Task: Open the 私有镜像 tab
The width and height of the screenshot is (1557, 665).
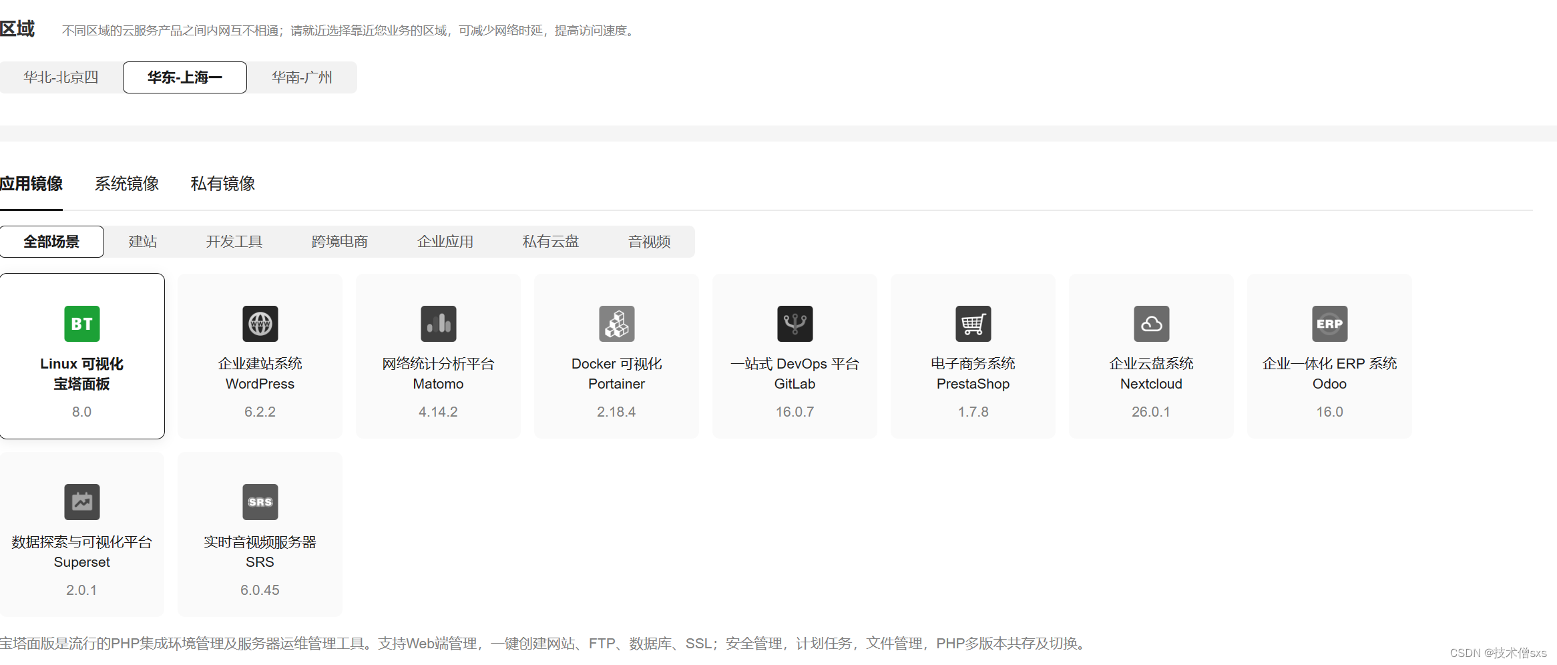Action: point(223,184)
